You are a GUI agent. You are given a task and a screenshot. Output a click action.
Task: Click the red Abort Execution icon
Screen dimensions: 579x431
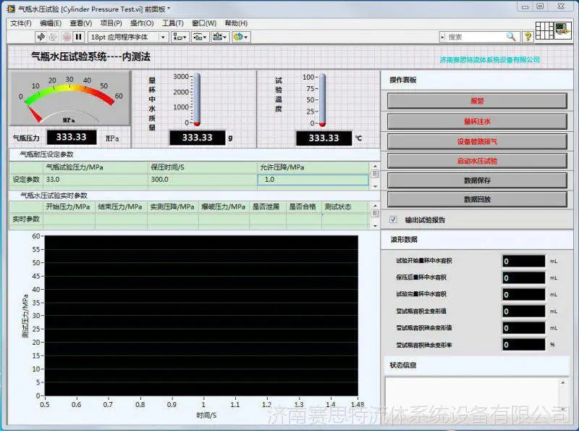click(67, 37)
